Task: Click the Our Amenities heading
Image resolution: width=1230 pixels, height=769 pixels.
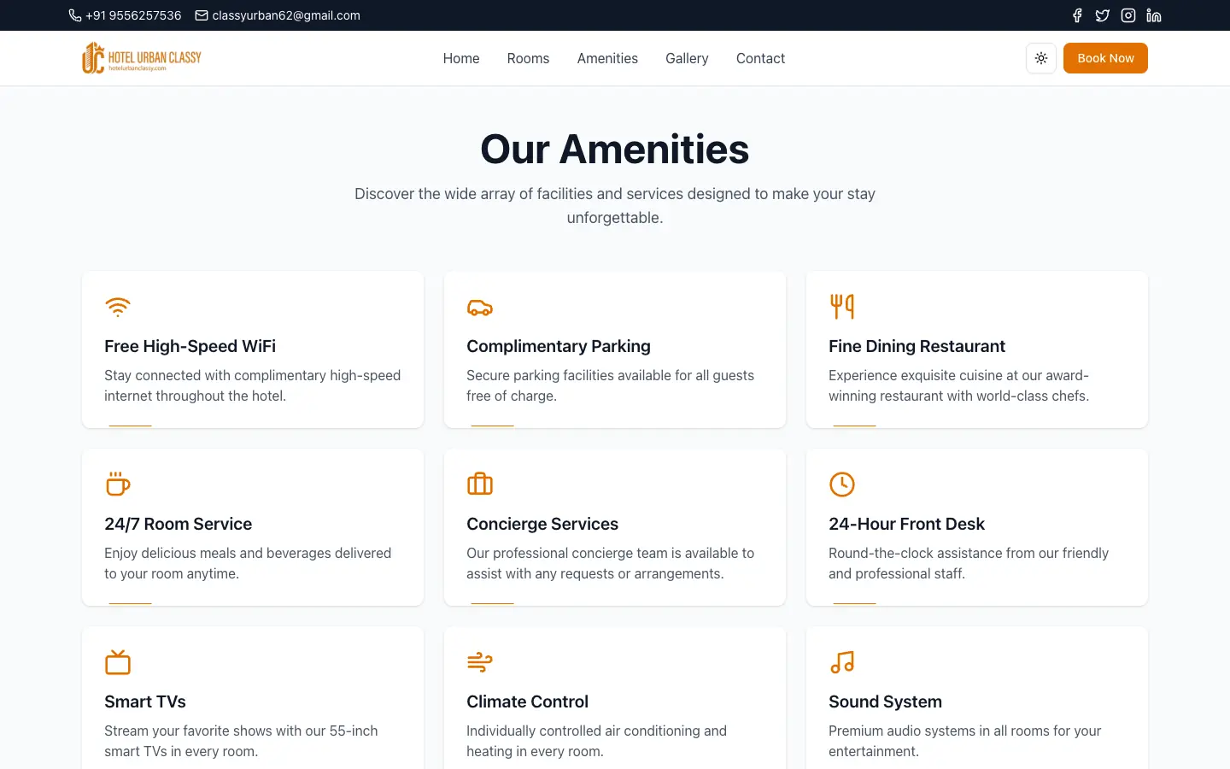Action: [615, 150]
